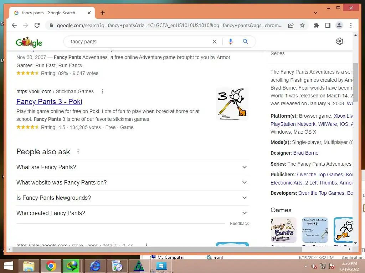
Task: View site lock security info
Action: click(x=51, y=25)
